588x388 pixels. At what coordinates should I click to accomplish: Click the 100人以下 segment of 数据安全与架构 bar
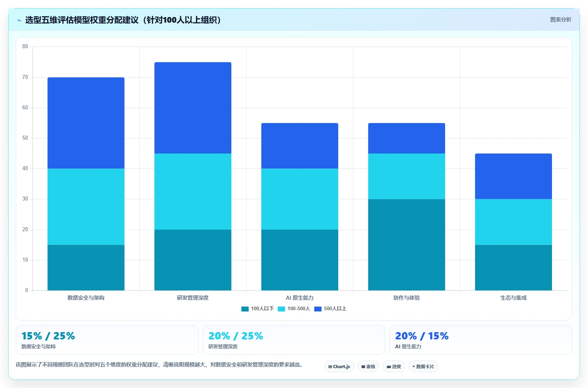[x=86, y=268]
